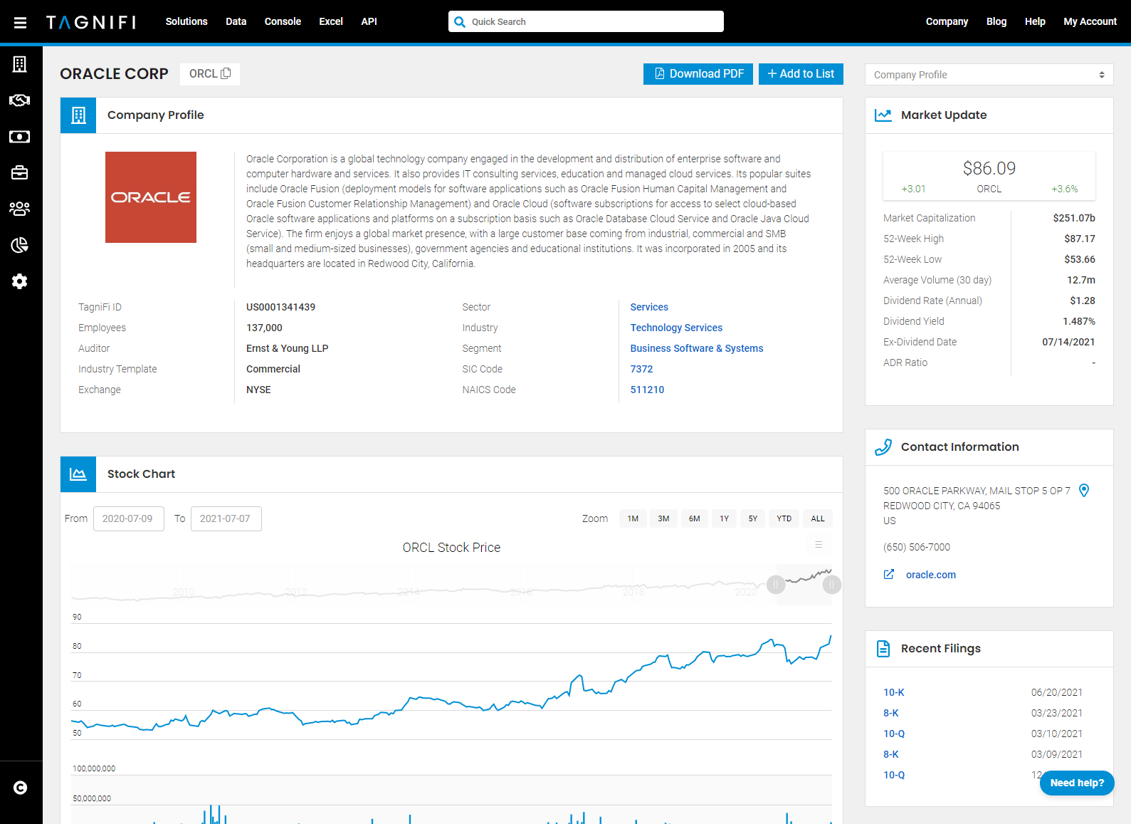Click the Company Profile building icon
This screenshot has width=1131, height=824.
click(78, 115)
